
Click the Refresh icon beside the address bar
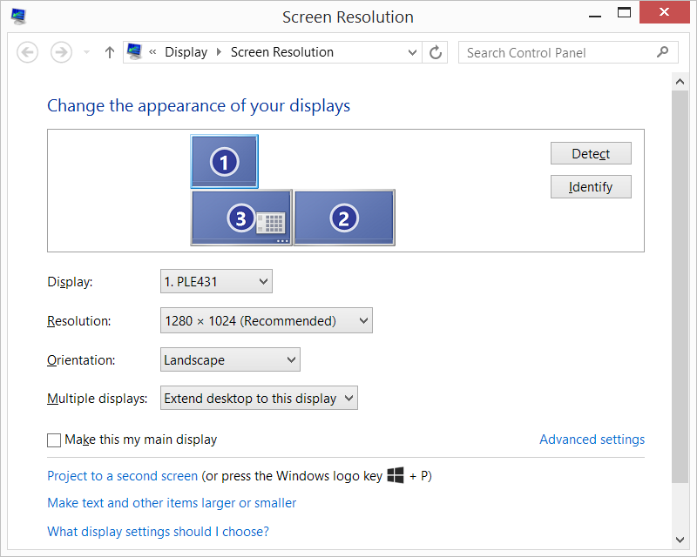click(x=435, y=52)
